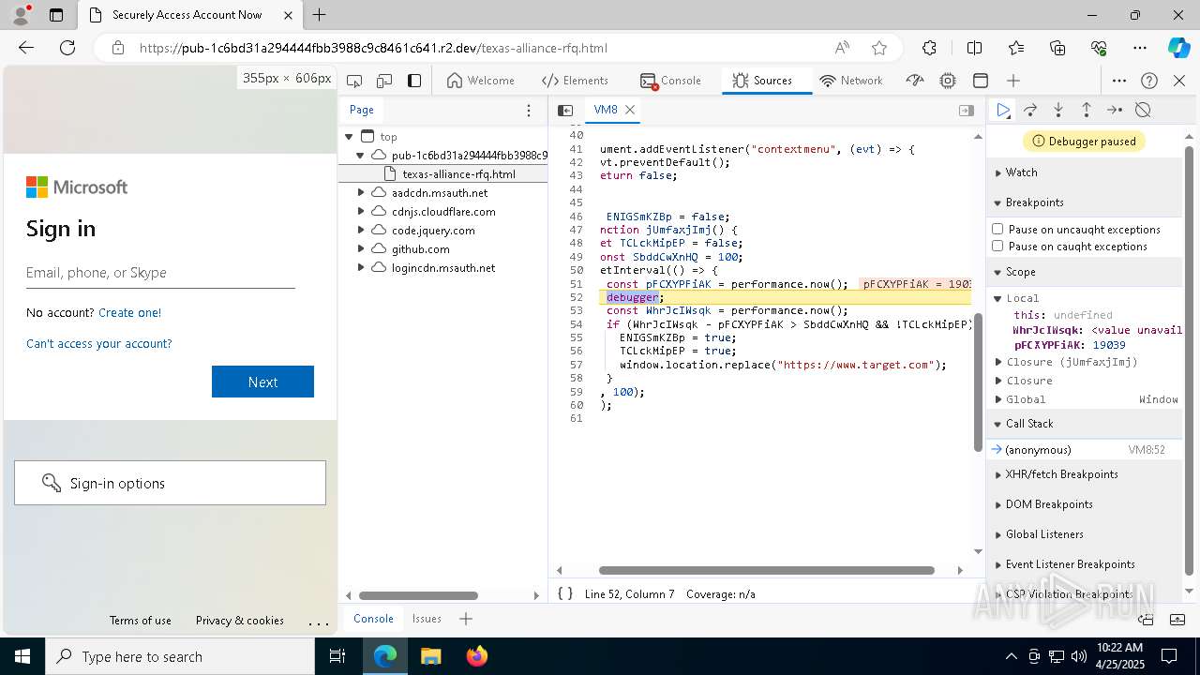Screen dimensions: 1200x675
Task: Open the Issues drawer tab
Action: 427,619
